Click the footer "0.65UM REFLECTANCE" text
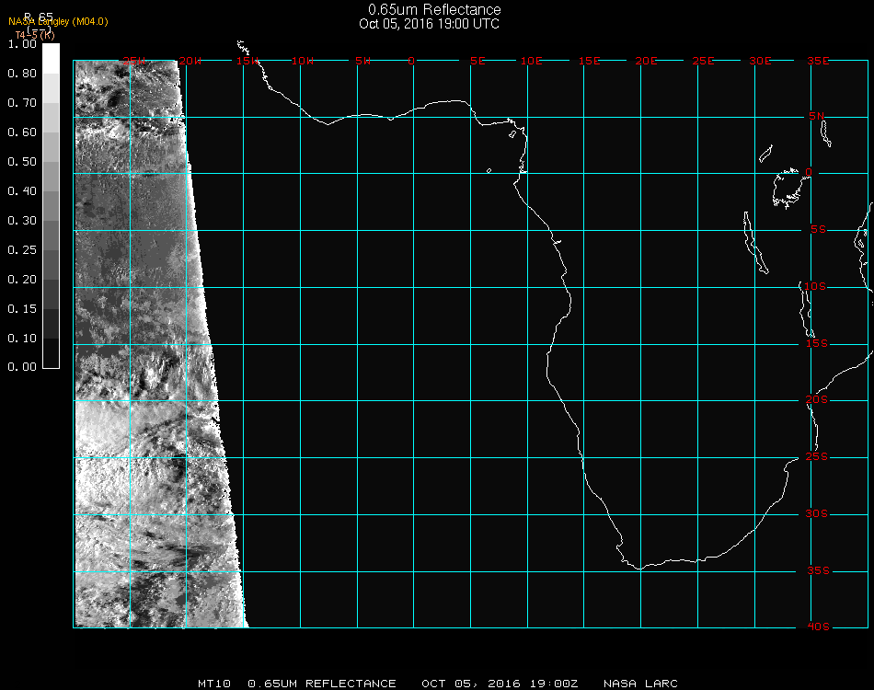 [322, 684]
